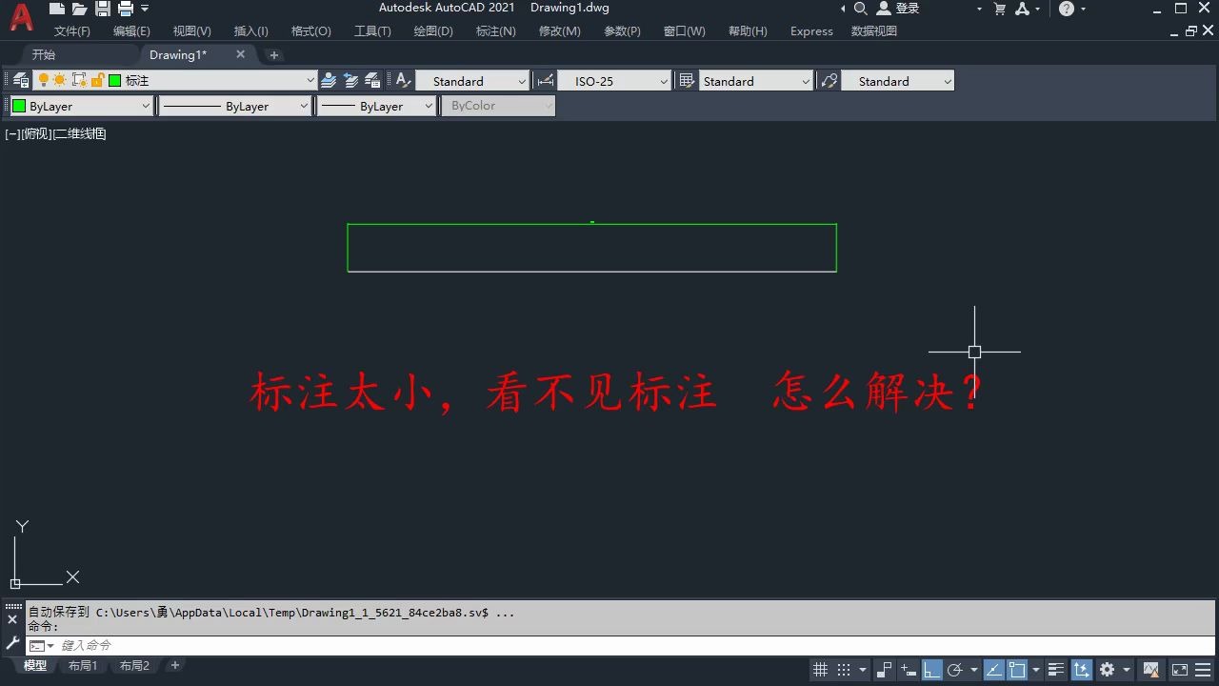
Task: Open the customization gear in the status bar
Action: (1107, 669)
